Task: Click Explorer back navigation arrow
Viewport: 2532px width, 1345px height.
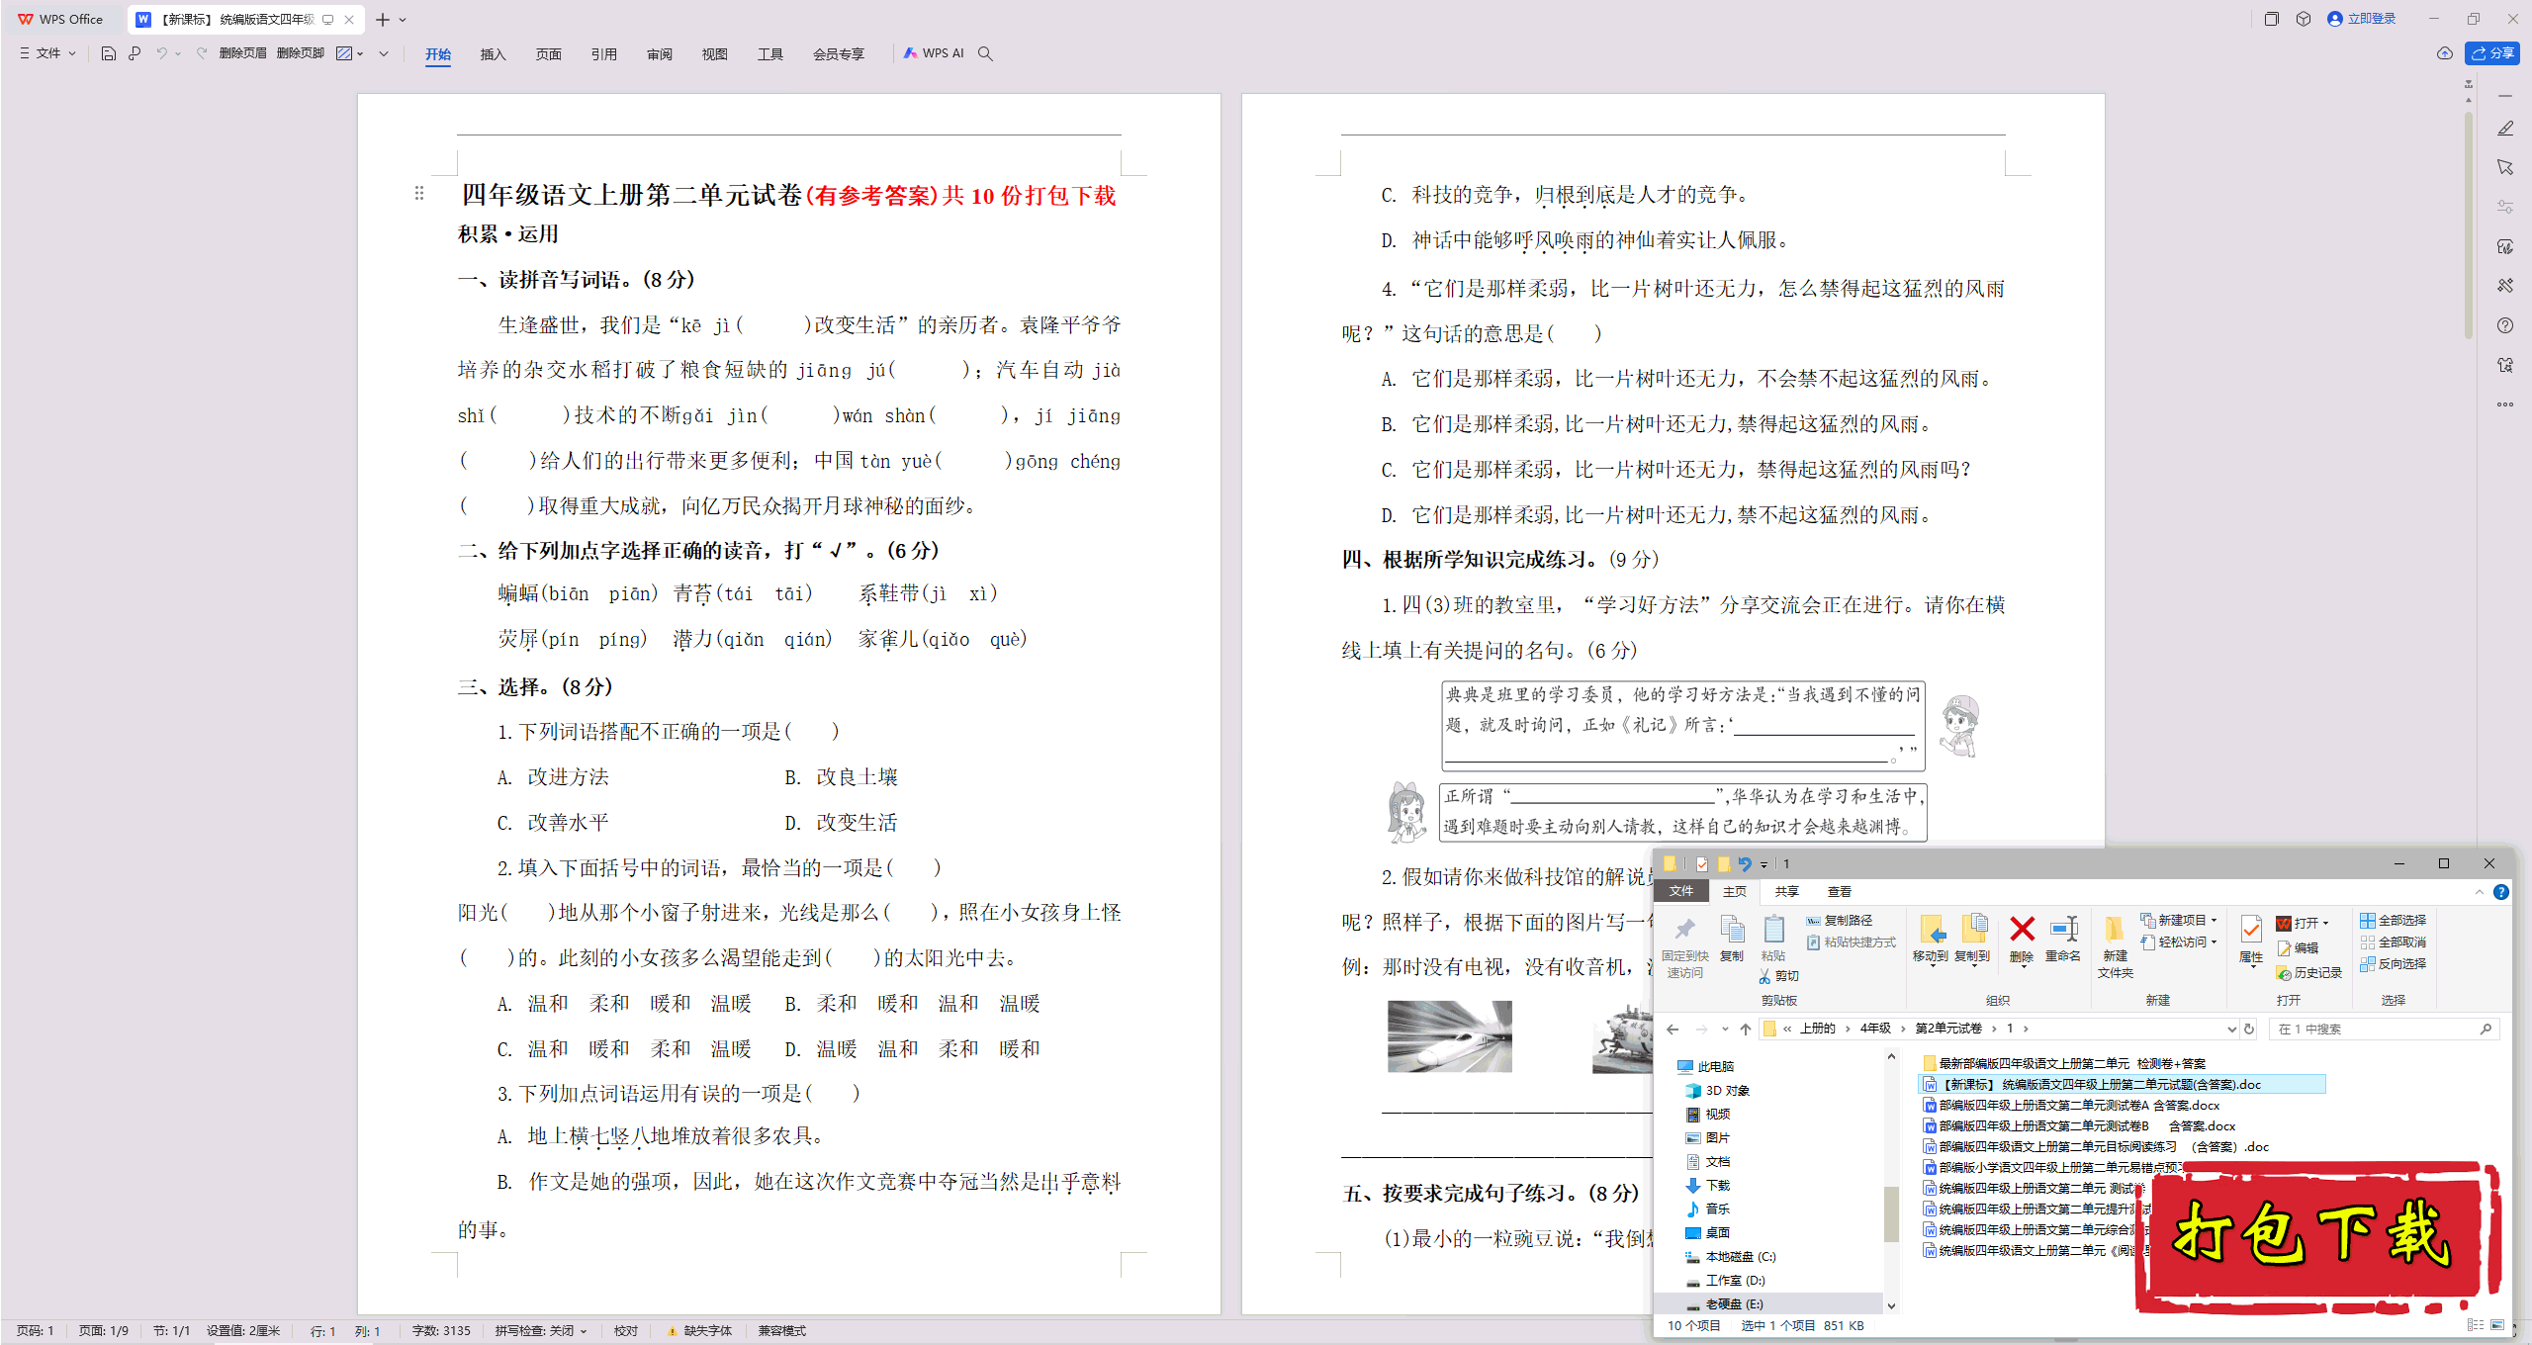Action: coord(1673,1029)
